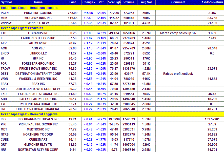Viewport: 224px width, 152px height.
Task: Click the +15.05 change value
Action: (88, 13)
